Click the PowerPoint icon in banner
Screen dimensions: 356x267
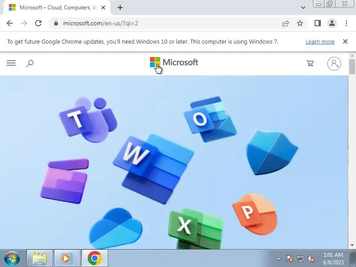(x=255, y=214)
